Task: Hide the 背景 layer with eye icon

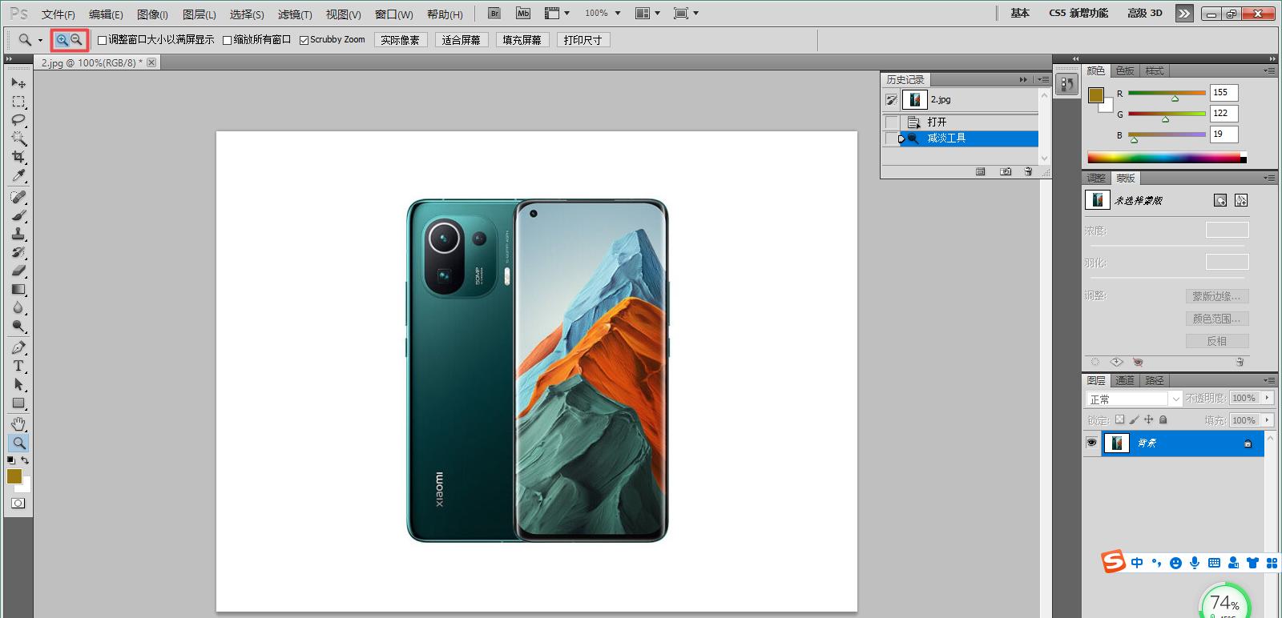Action: click(1091, 443)
